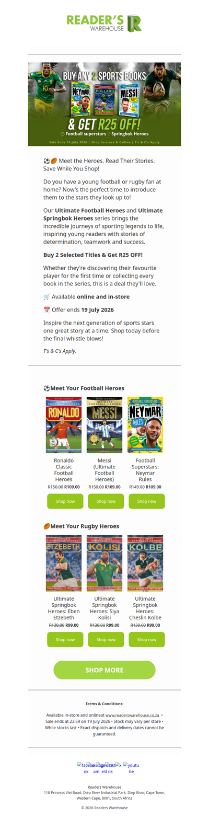Click the Reader's Warehouse logo
The height and width of the screenshot is (817, 209).
point(104,23)
